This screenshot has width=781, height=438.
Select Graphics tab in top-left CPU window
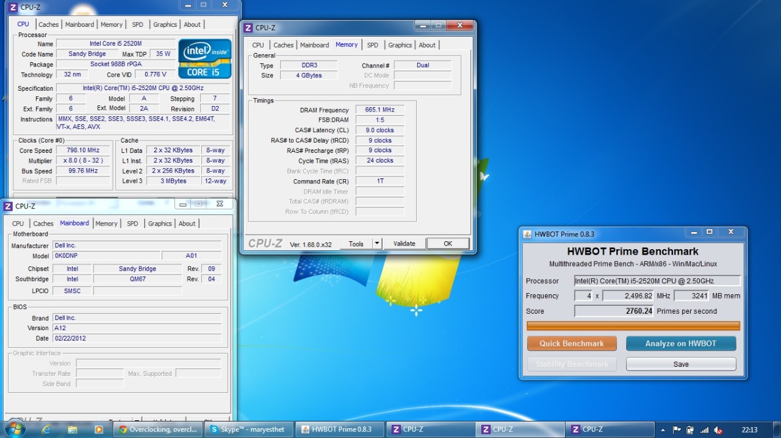[165, 24]
